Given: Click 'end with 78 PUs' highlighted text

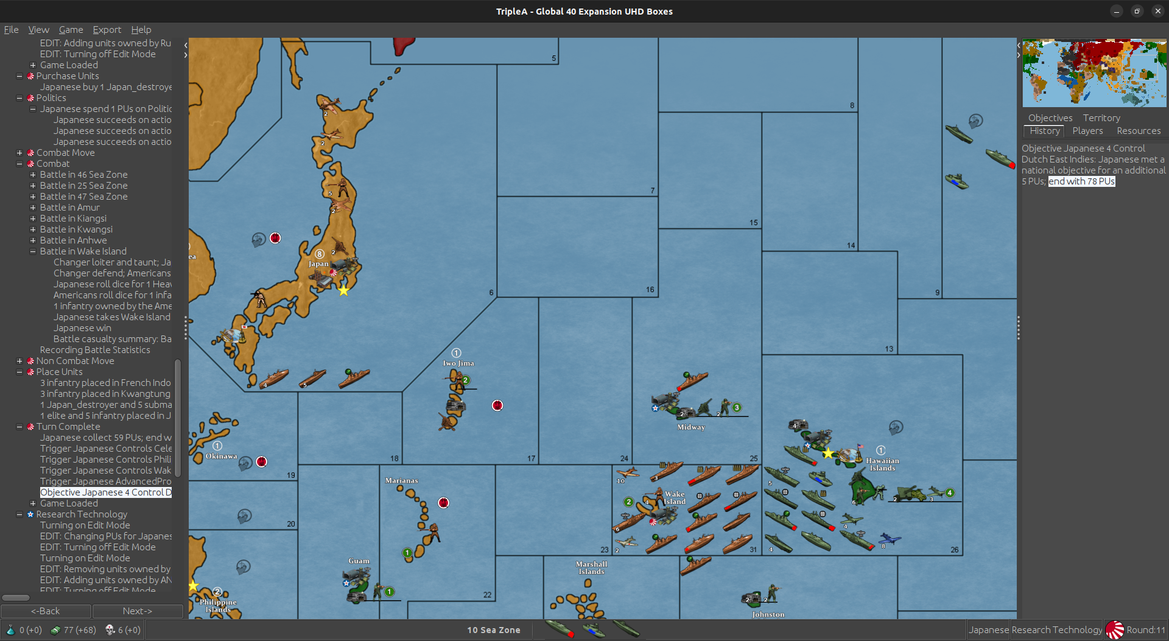Looking at the screenshot, I should click(1081, 181).
